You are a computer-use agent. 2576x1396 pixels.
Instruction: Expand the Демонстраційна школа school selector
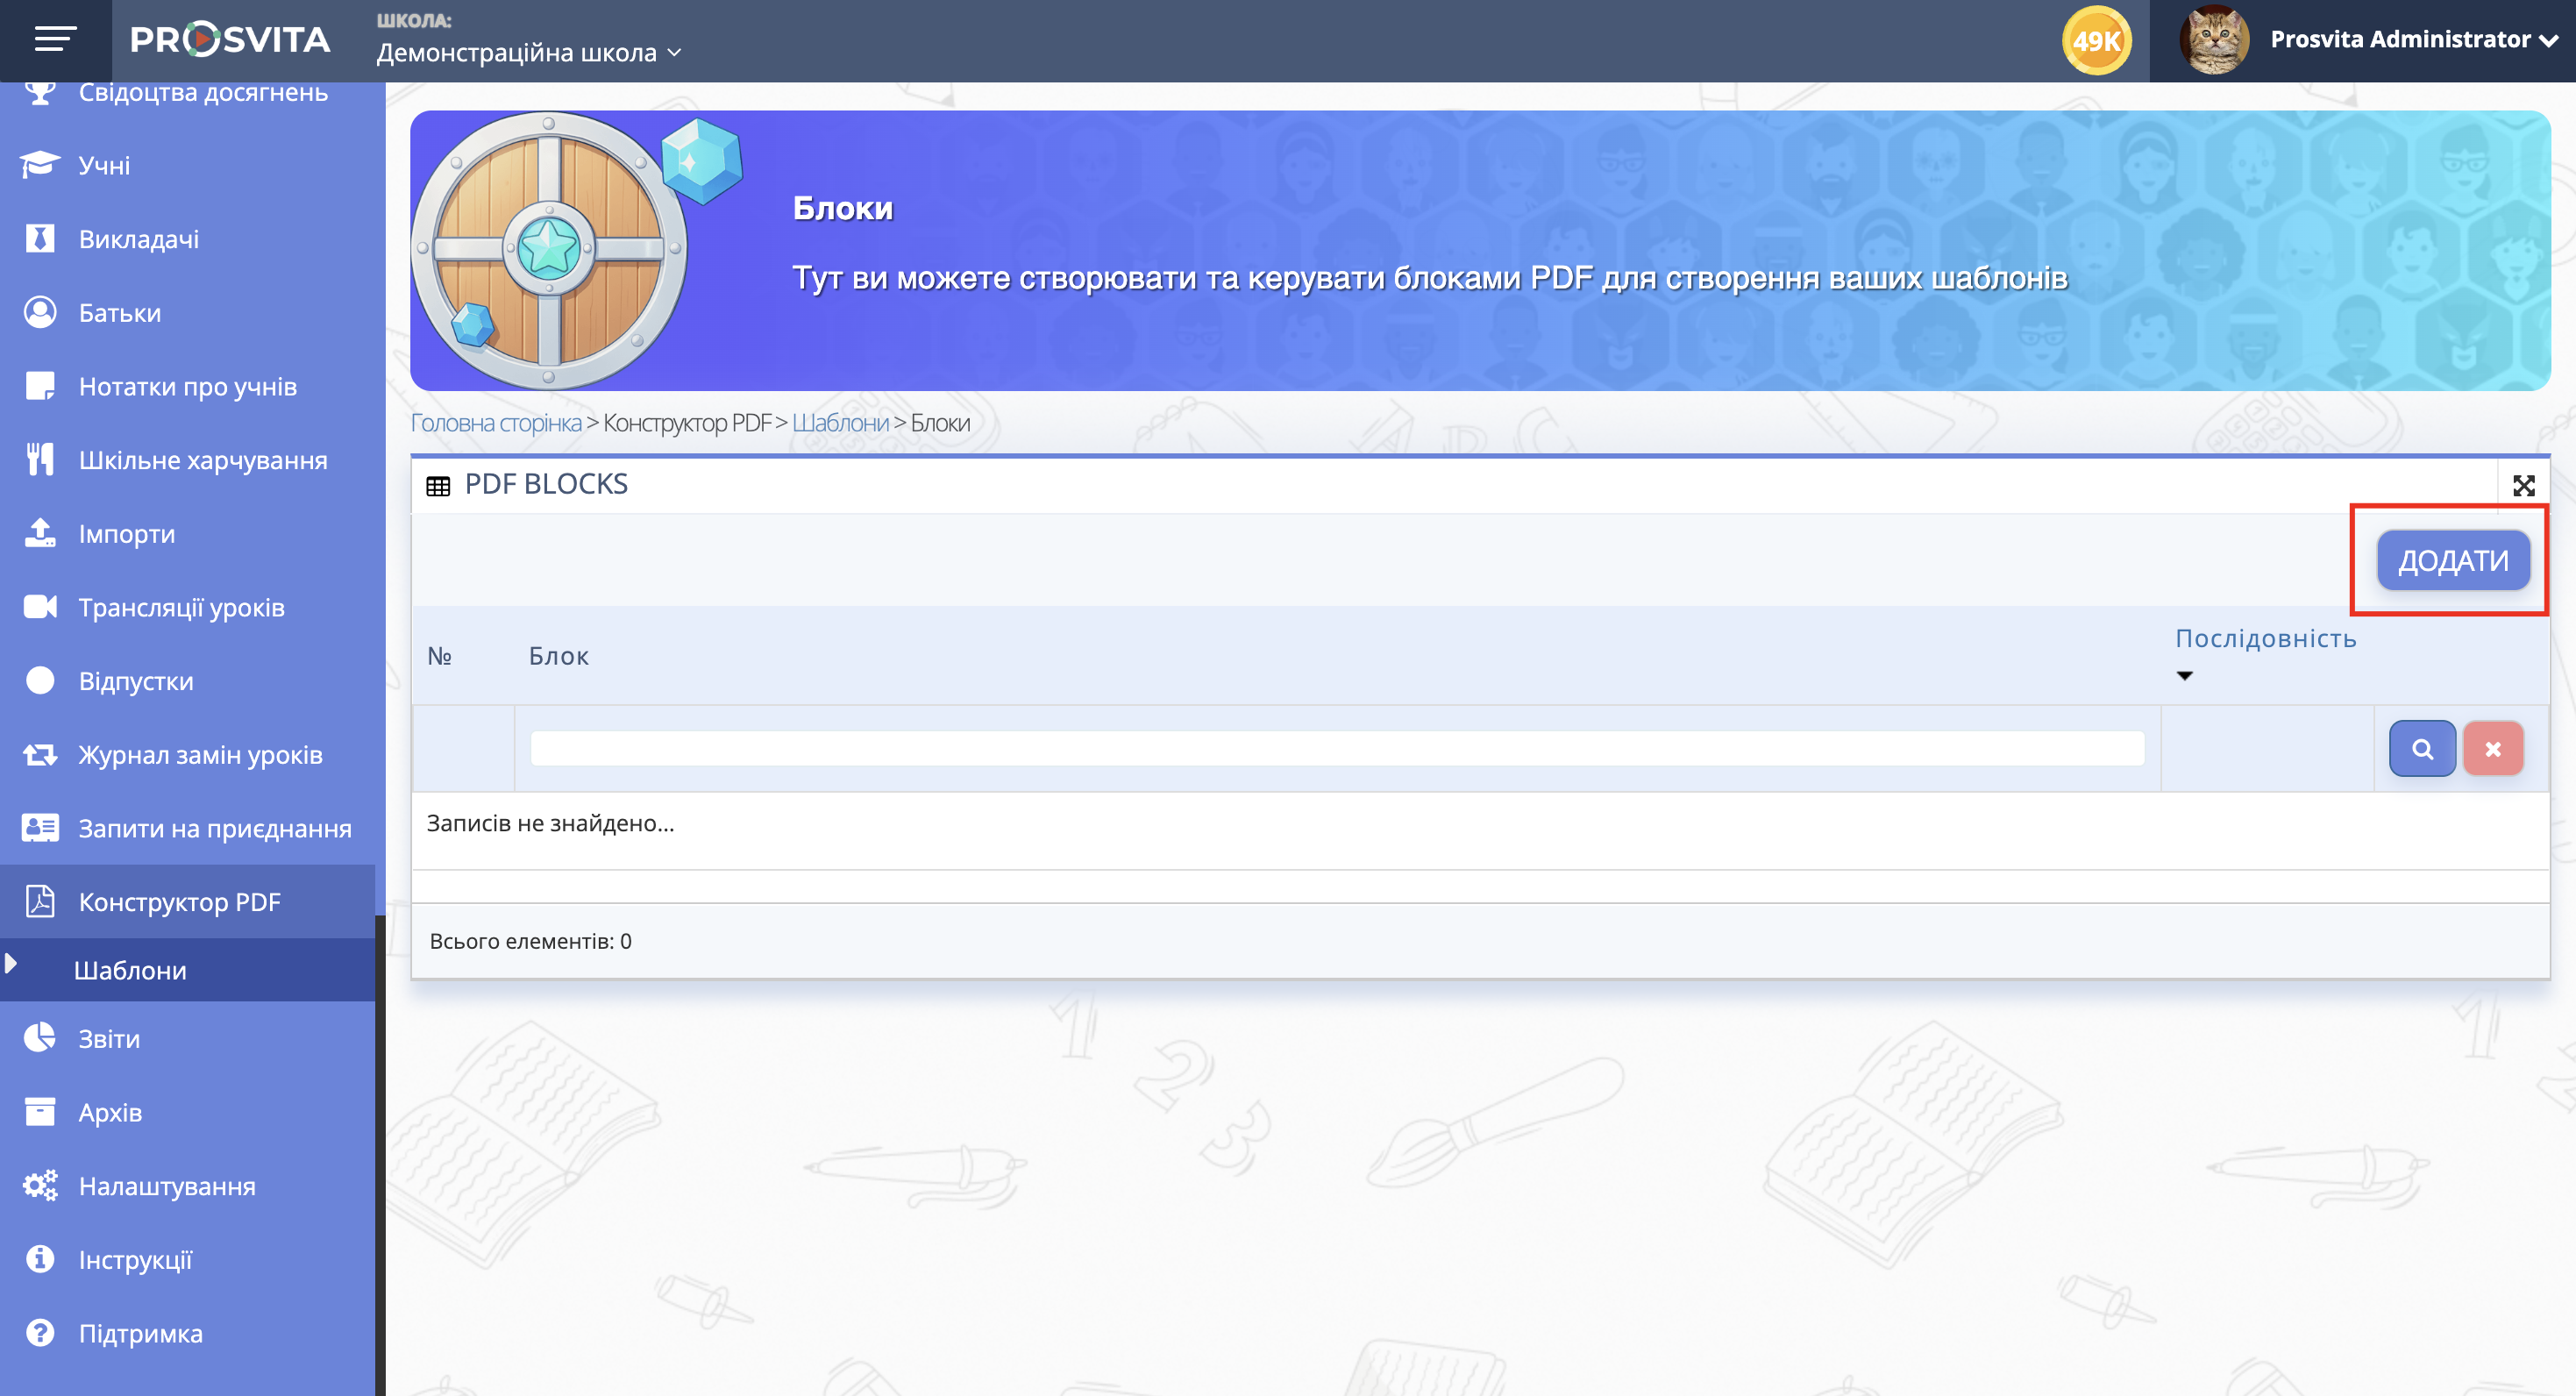point(528,52)
